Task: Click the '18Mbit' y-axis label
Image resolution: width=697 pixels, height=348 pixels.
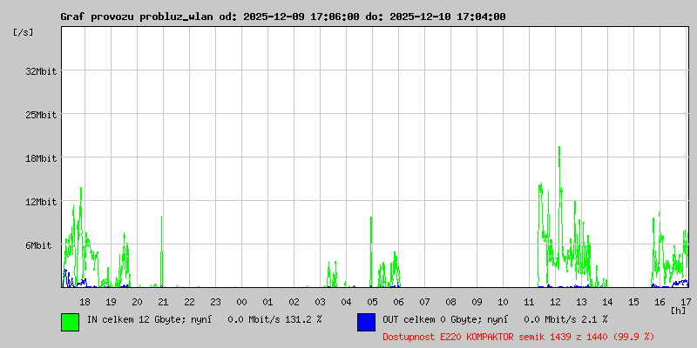Action: 41,158
